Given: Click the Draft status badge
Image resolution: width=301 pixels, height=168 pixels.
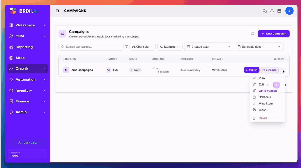Looking at the screenshot, I should [135, 70].
